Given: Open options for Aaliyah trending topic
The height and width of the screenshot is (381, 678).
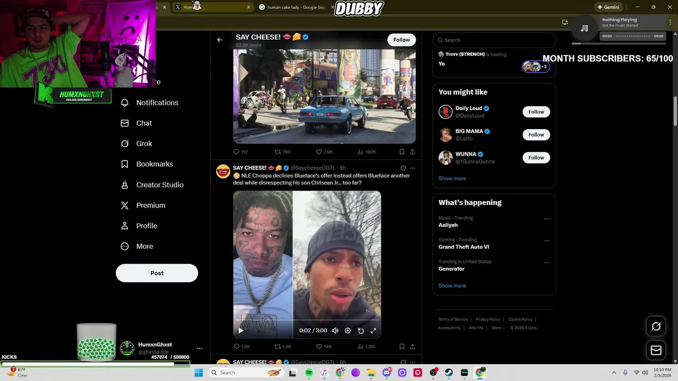Looking at the screenshot, I should click(547, 219).
